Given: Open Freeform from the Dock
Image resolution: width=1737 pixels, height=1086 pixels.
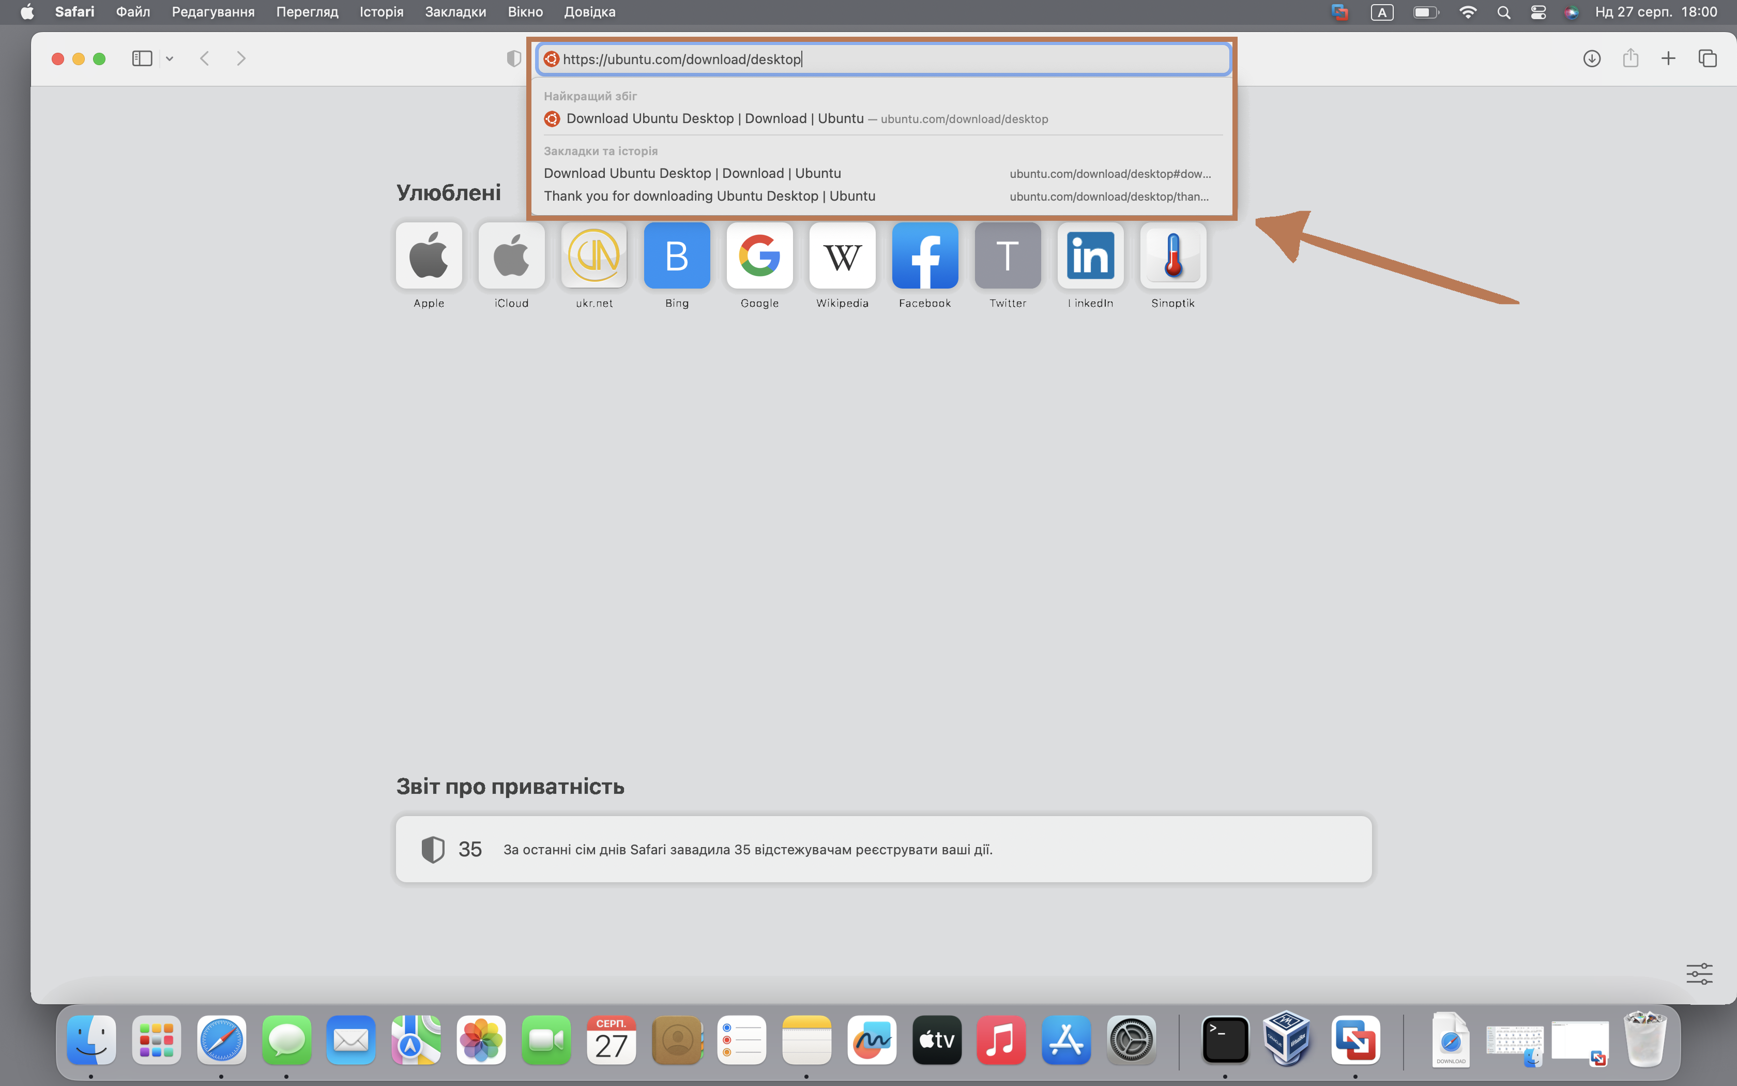Looking at the screenshot, I should pos(872,1039).
